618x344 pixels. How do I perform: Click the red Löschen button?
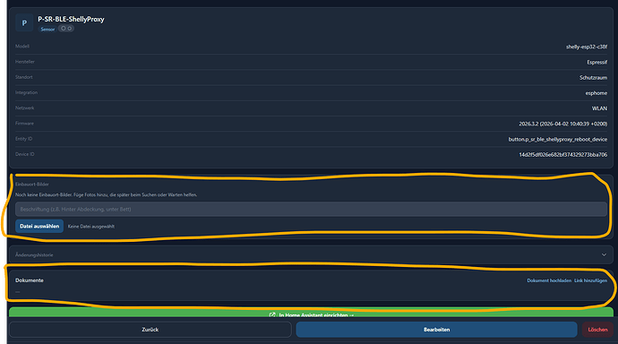[x=597, y=330]
